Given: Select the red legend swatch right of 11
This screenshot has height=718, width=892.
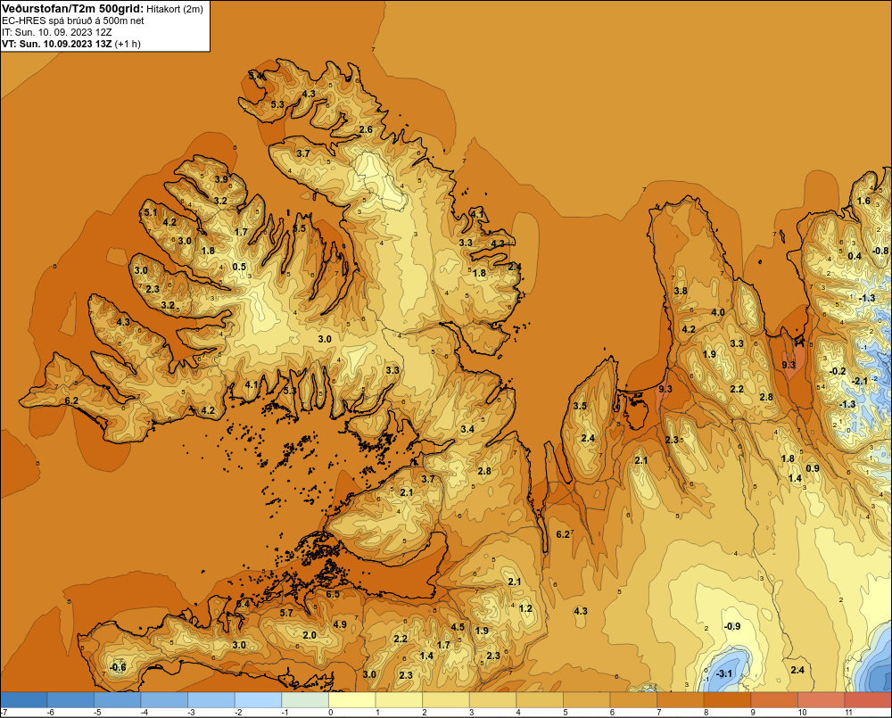Looking at the screenshot, I should pyautogui.click(x=869, y=699).
